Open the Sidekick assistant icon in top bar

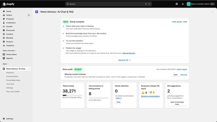(177, 4)
